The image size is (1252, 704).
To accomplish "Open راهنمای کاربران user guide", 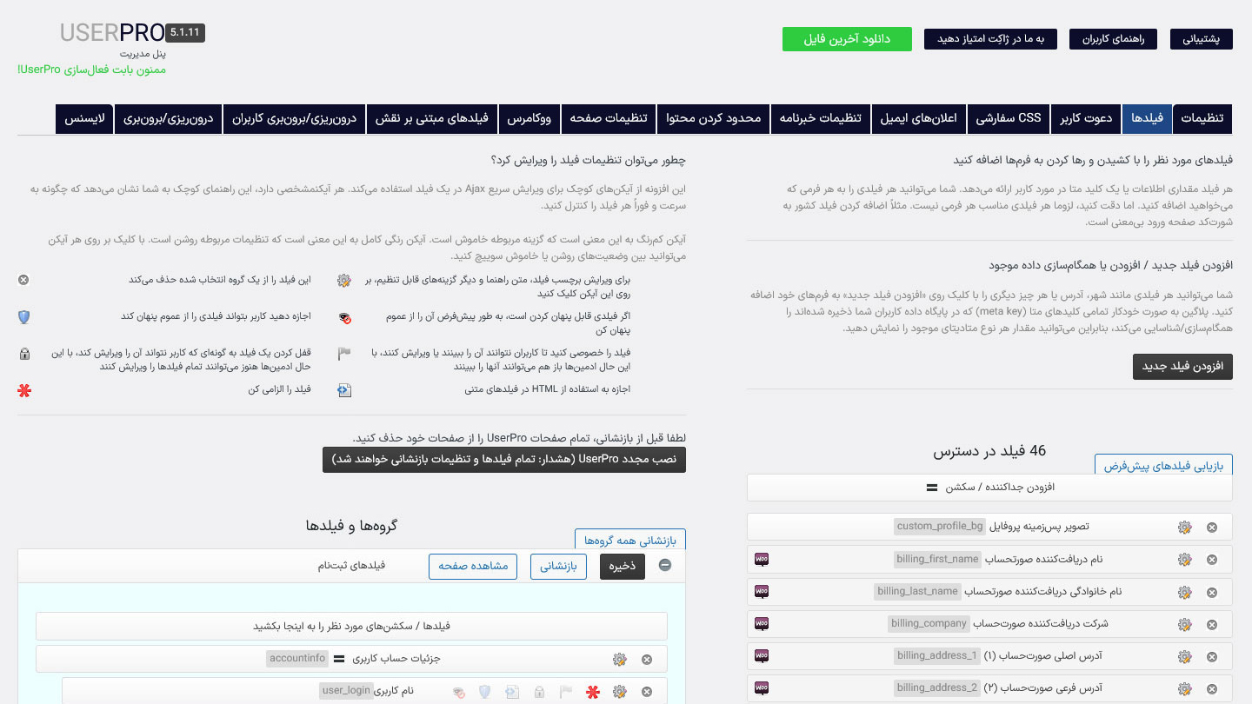I will coord(1113,39).
